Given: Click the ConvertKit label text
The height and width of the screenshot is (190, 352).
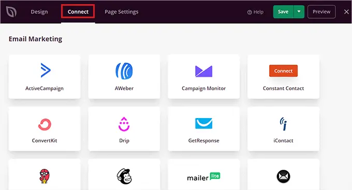Looking at the screenshot, I should tap(45, 141).
